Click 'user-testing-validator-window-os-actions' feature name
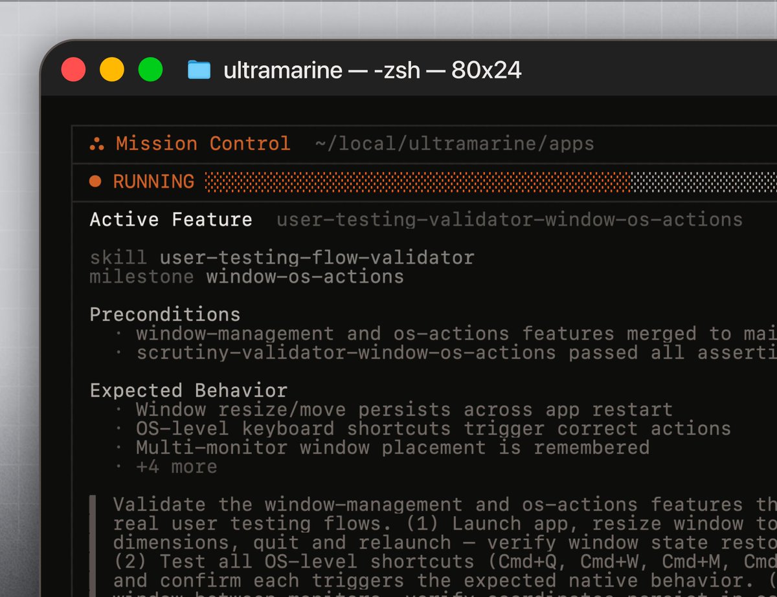Viewport: 777px width, 597px height. pyautogui.click(x=510, y=220)
